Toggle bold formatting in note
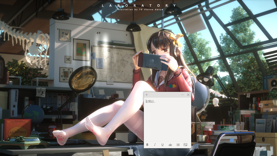 (x=147, y=145)
